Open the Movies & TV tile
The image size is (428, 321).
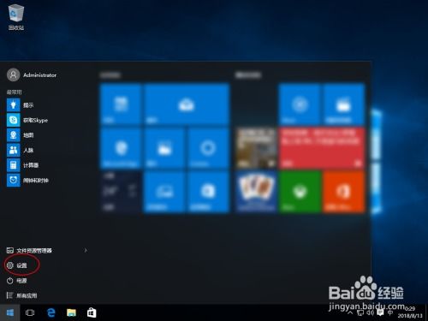343,104
